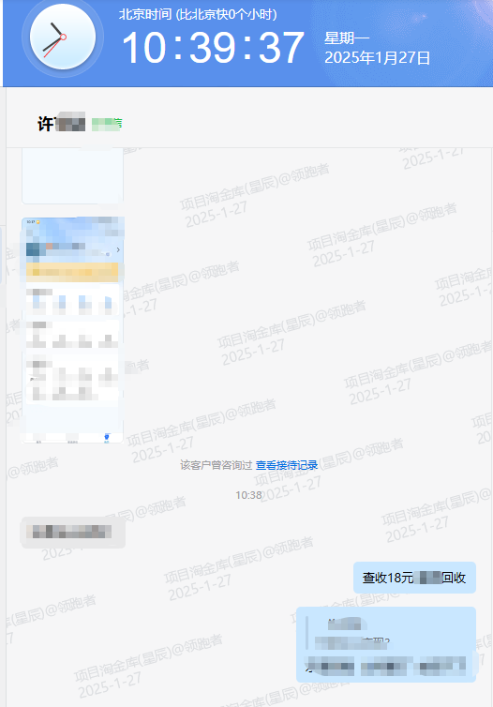493x707 pixels.
Task: Click the digital time 10:39:37
Action: [213, 47]
